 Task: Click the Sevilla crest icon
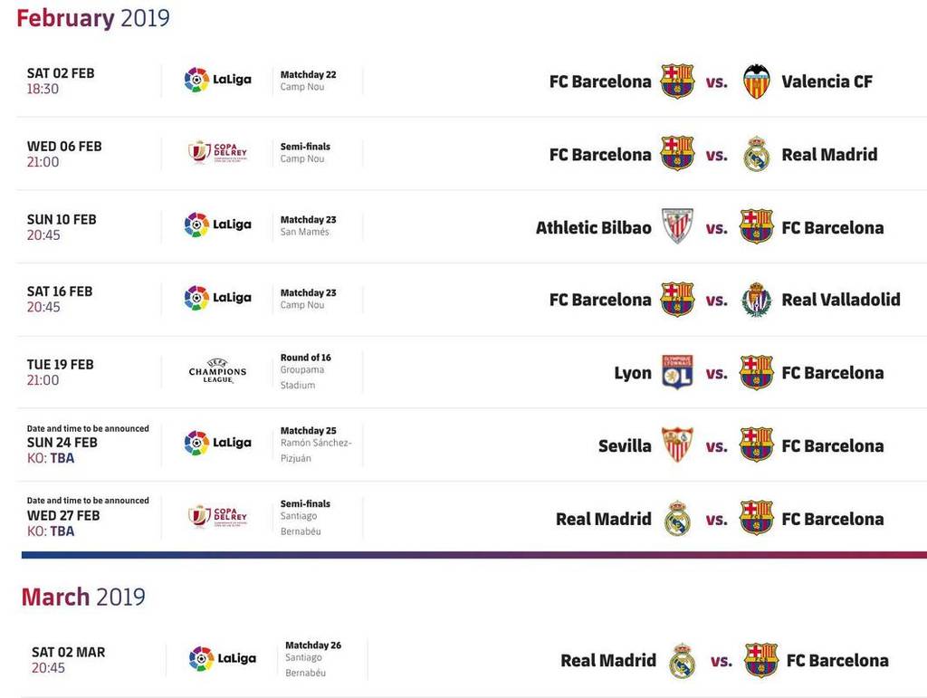coord(677,445)
